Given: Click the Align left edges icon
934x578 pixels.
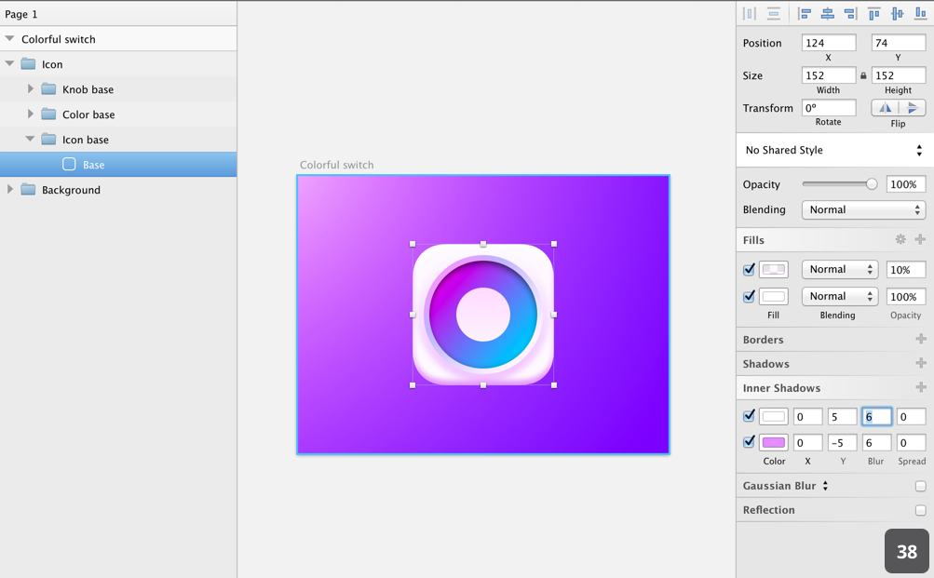Looking at the screenshot, I should (x=805, y=14).
